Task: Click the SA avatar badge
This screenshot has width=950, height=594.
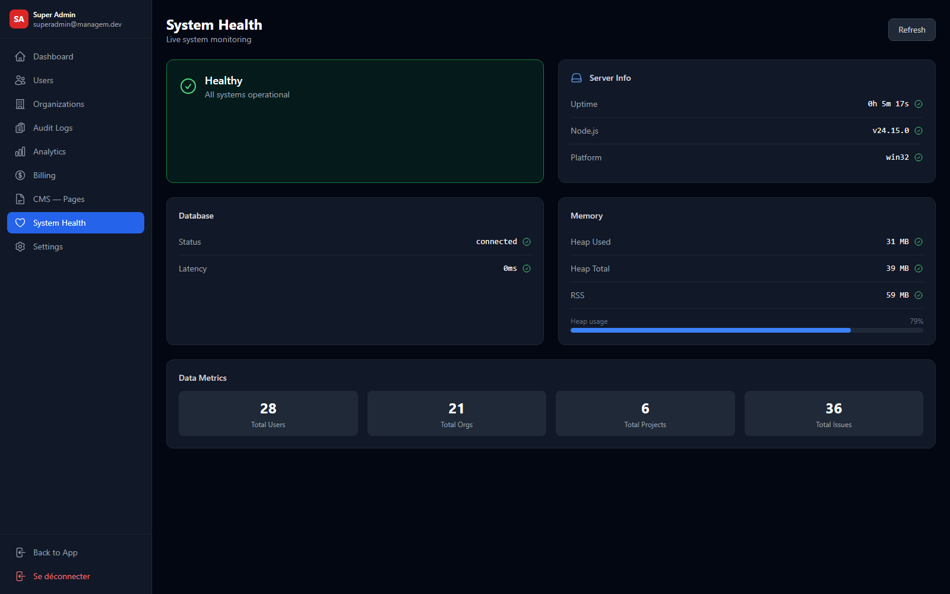Action: pos(19,19)
